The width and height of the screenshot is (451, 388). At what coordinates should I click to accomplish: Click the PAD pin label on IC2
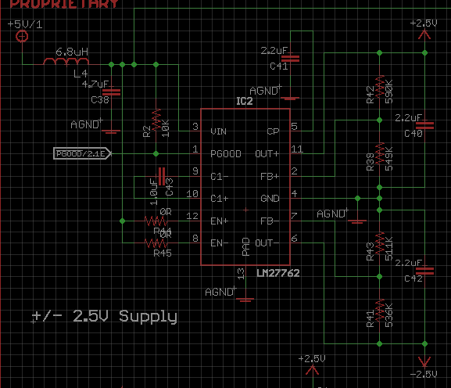tap(245, 246)
